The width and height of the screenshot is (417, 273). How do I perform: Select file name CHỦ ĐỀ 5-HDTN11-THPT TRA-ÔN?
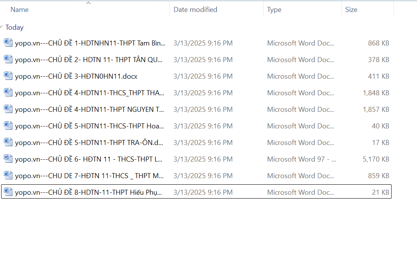[89, 143]
